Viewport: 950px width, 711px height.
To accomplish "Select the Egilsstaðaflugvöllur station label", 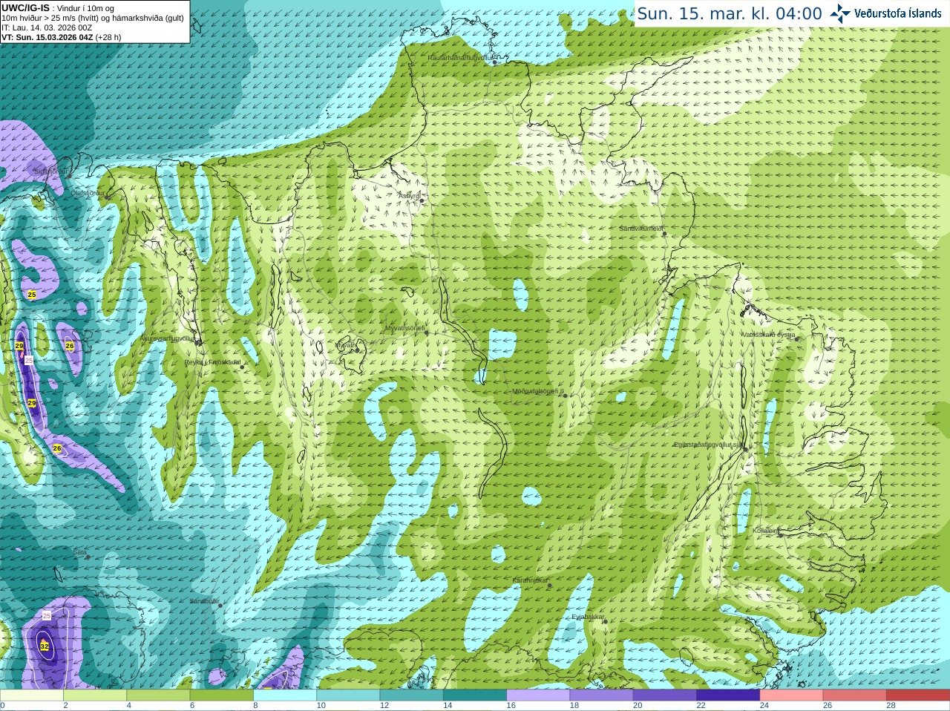I will pyautogui.click(x=708, y=445).
